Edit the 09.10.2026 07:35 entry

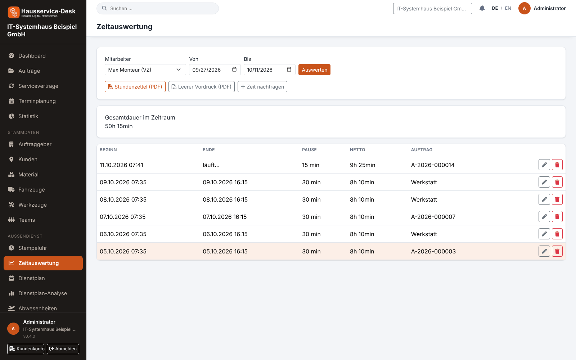544,182
